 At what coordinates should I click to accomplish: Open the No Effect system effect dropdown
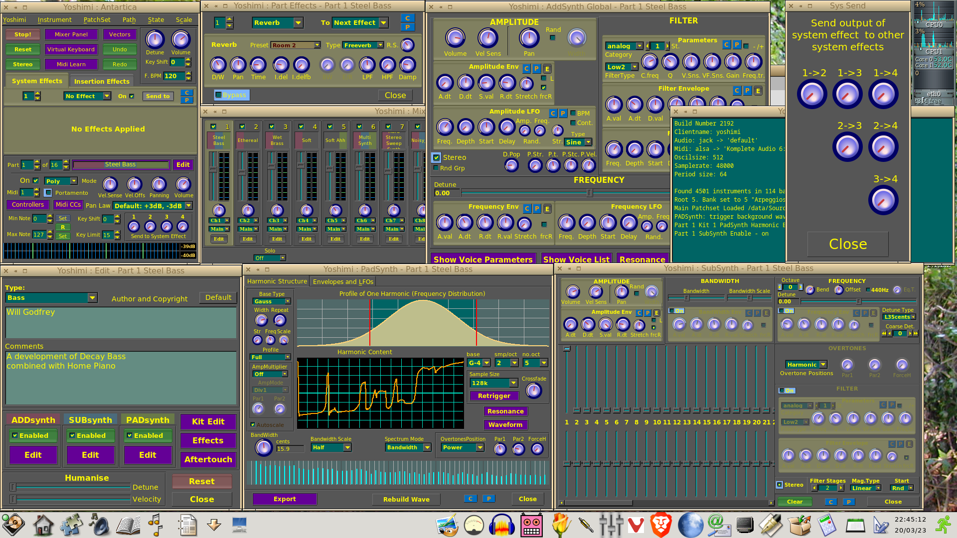point(87,96)
